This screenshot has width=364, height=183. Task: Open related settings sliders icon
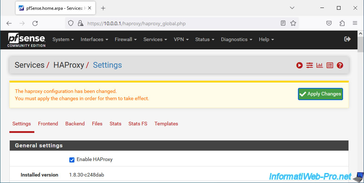click(x=309, y=65)
